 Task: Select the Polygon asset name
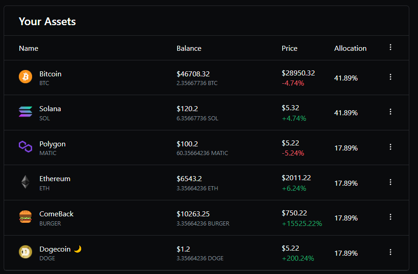click(52, 144)
